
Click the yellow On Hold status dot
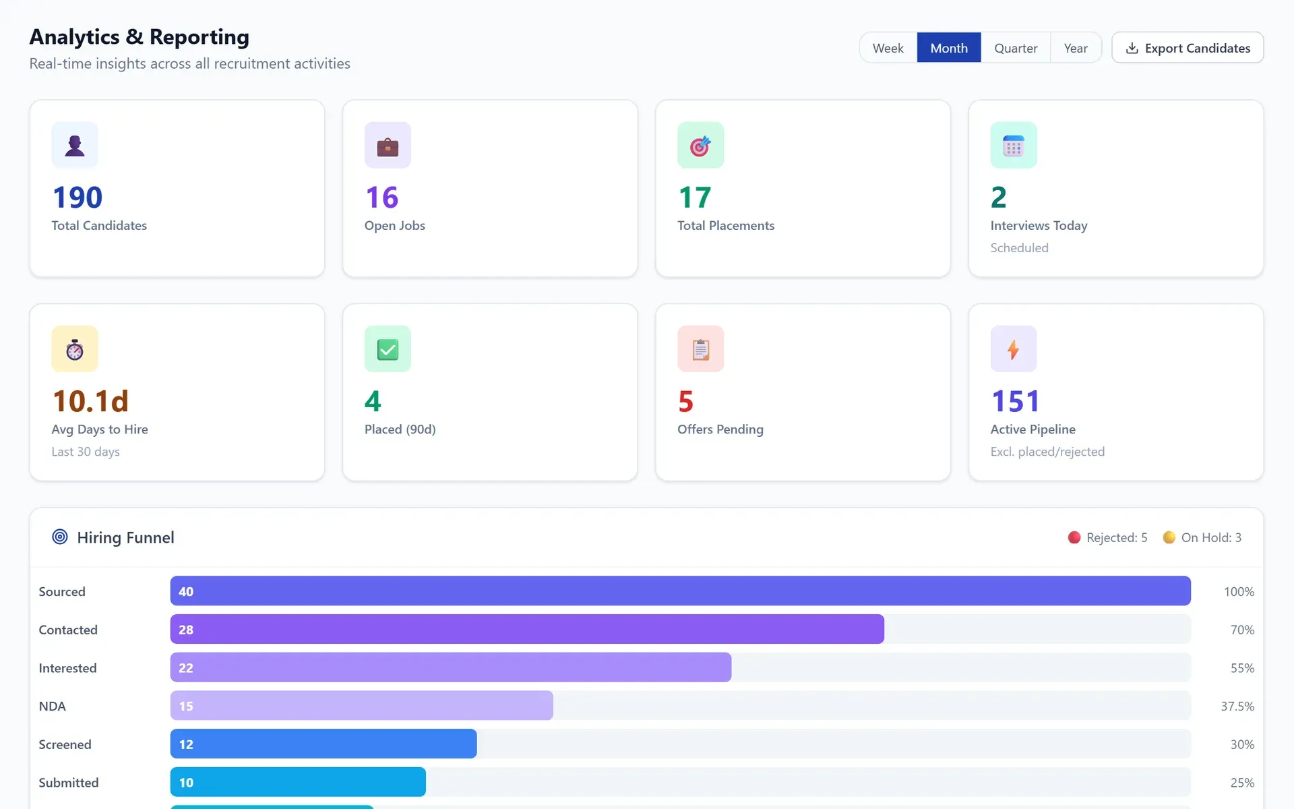click(x=1169, y=537)
